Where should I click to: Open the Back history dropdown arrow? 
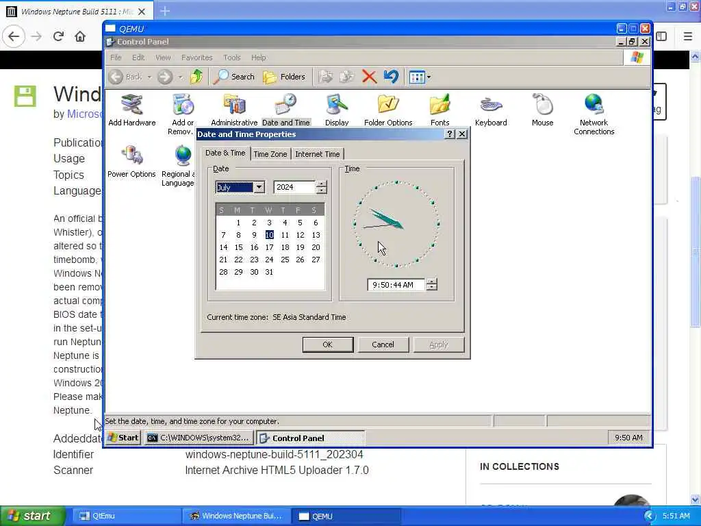click(149, 77)
